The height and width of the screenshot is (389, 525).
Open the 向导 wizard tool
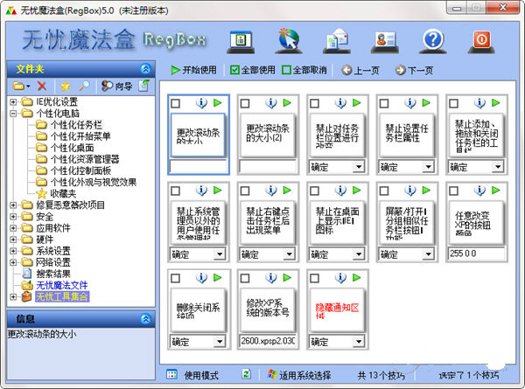pos(117,86)
